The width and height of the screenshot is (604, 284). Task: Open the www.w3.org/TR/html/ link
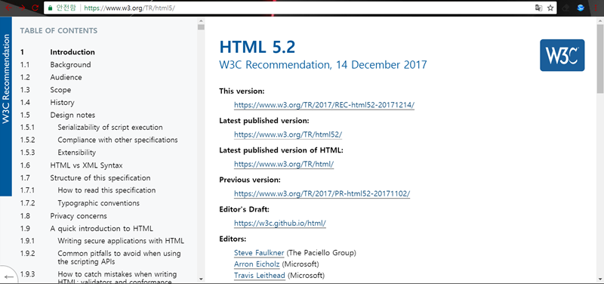click(284, 164)
